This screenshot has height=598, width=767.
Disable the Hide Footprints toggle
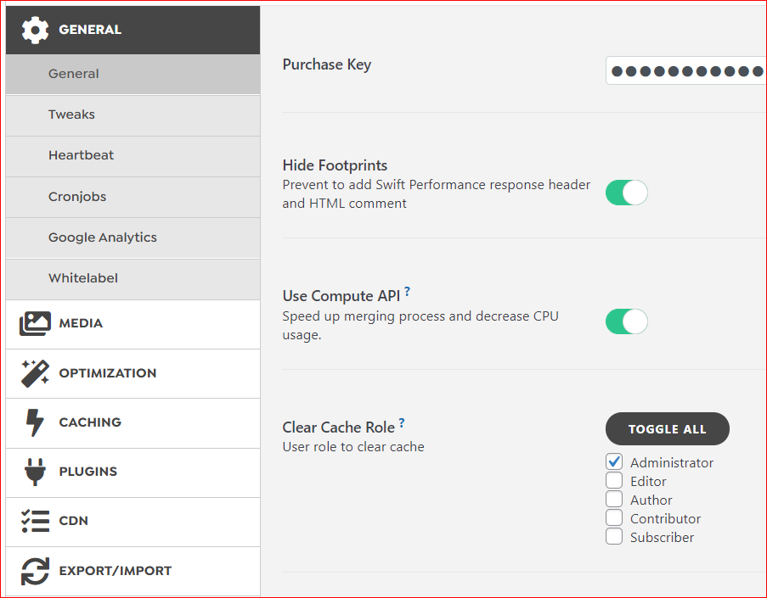[626, 193]
